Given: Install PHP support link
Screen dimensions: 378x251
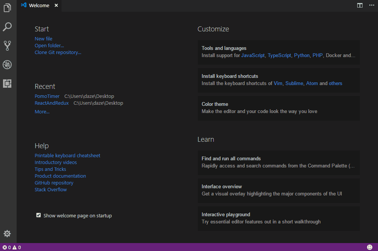Looking at the screenshot, I should tap(318, 56).
